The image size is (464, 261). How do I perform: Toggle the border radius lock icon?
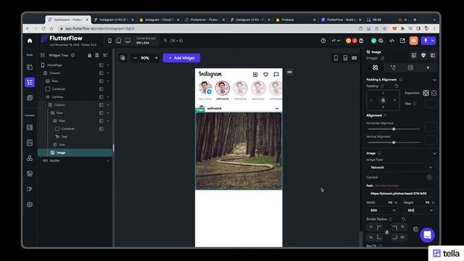tap(386, 232)
